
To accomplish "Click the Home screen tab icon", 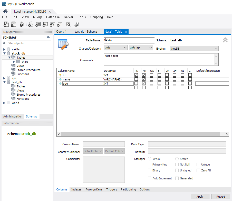I will [5, 11].
